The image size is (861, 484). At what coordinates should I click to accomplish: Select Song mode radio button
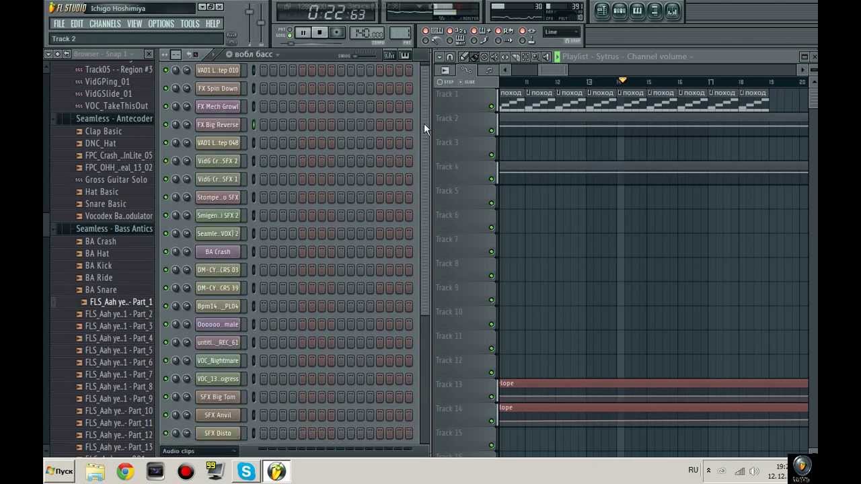290,36
